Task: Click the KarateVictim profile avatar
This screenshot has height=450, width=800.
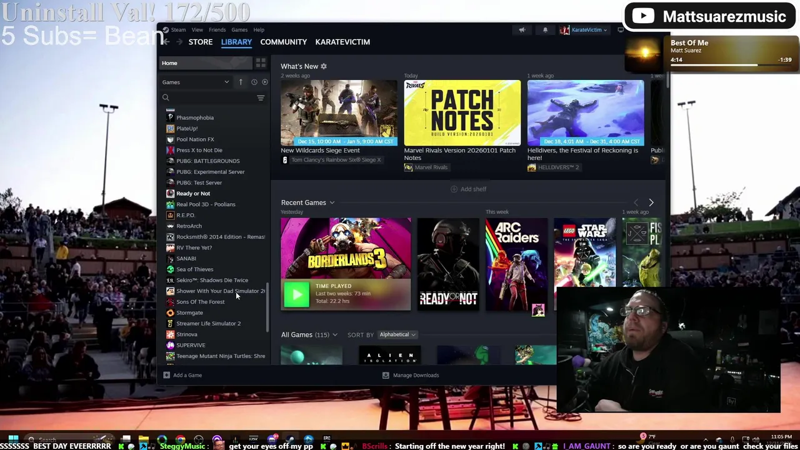Action: point(565,30)
